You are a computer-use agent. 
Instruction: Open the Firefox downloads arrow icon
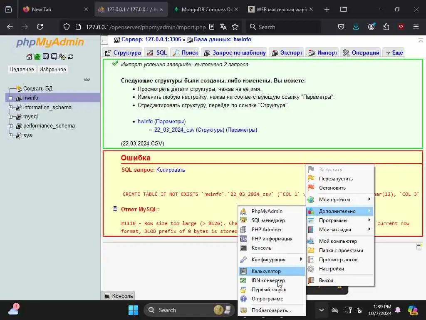356,27
